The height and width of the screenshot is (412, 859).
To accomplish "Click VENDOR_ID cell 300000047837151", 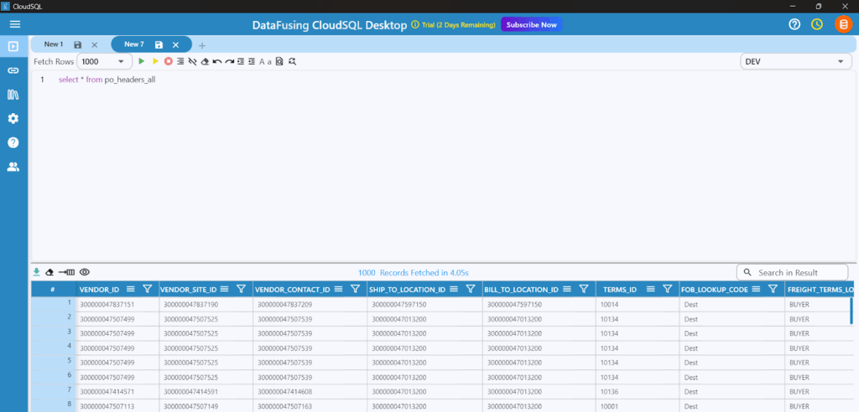I will (x=117, y=305).
